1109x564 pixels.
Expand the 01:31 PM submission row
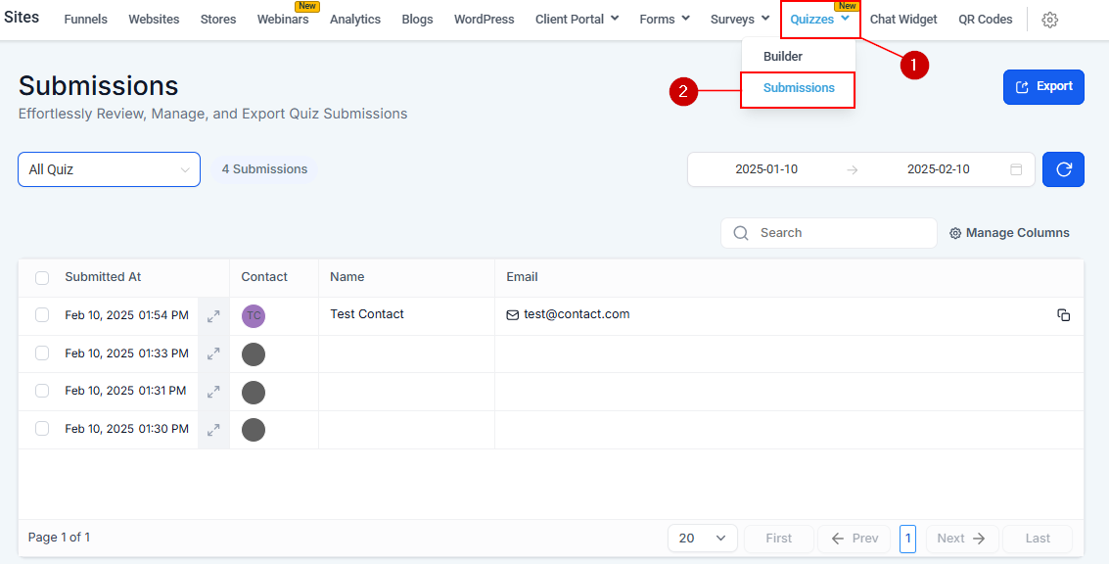coord(212,392)
